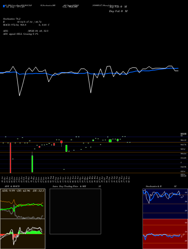Screen dimensions: 188x249
Task: Open the blue-background Stochastics chart
Action: (165, 204)
